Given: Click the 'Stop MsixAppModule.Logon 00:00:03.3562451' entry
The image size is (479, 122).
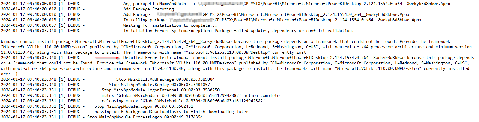Looking at the screenshot, I should pyautogui.click(x=144, y=106).
